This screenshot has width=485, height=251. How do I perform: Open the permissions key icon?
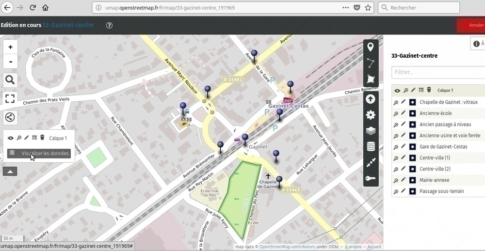pos(371,179)
